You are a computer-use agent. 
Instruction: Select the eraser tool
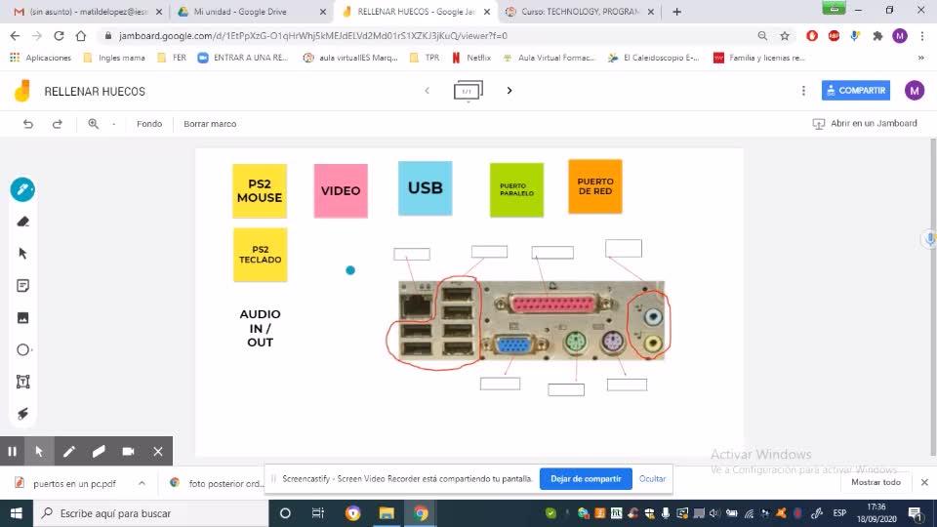click(x=22, y=222)
